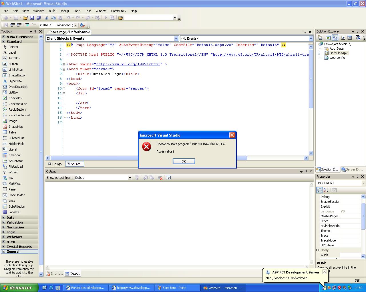Click the w3.org/1999/xhtml link in code
Screen dimensions: 366x292
(128, 64)
